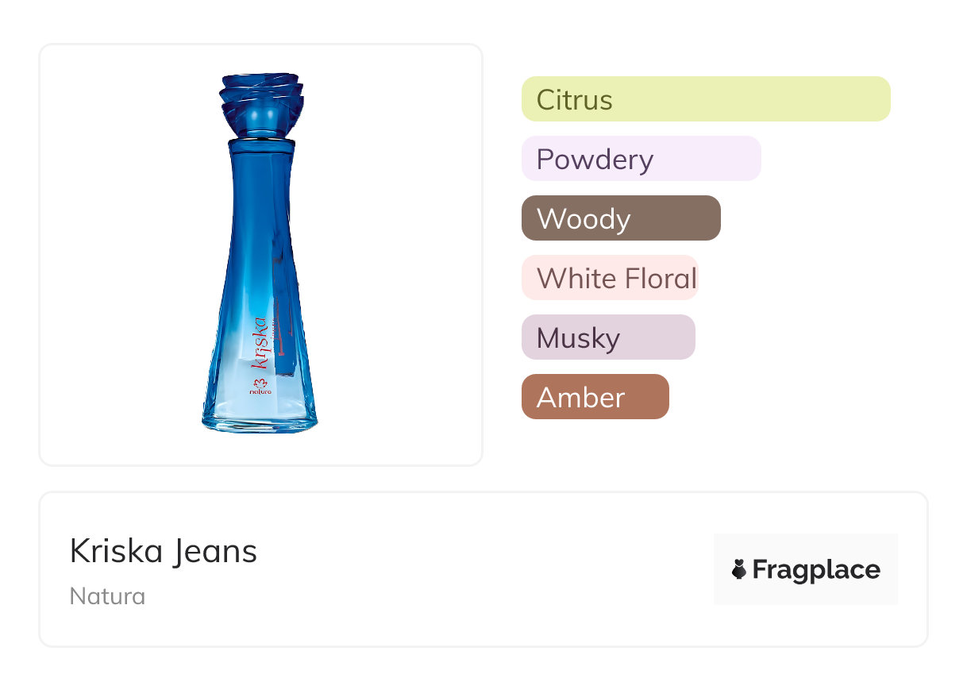The width and height of the screenshot is (967, 686).
Task: Click the Fragplace perfume bottle logo icon
Action: (739, 569)
